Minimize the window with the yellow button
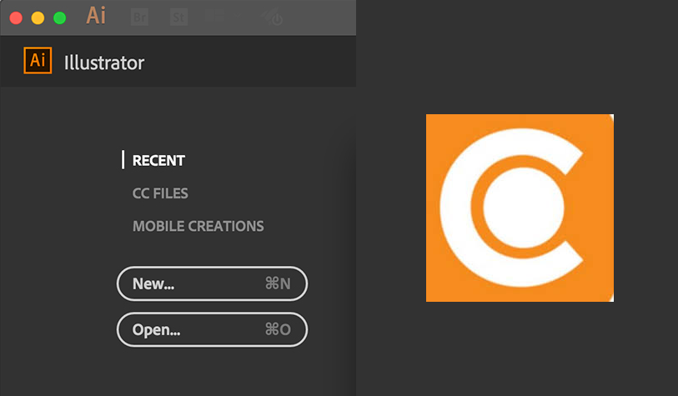 [38, 18]
